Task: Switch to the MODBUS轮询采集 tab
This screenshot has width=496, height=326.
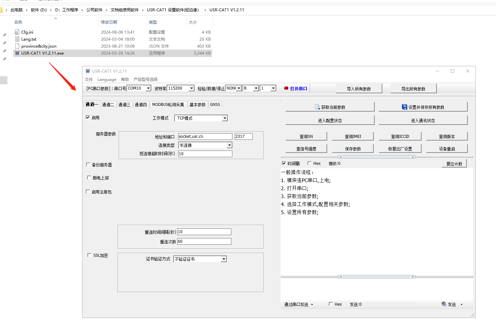Action: [x=168, y=105]
